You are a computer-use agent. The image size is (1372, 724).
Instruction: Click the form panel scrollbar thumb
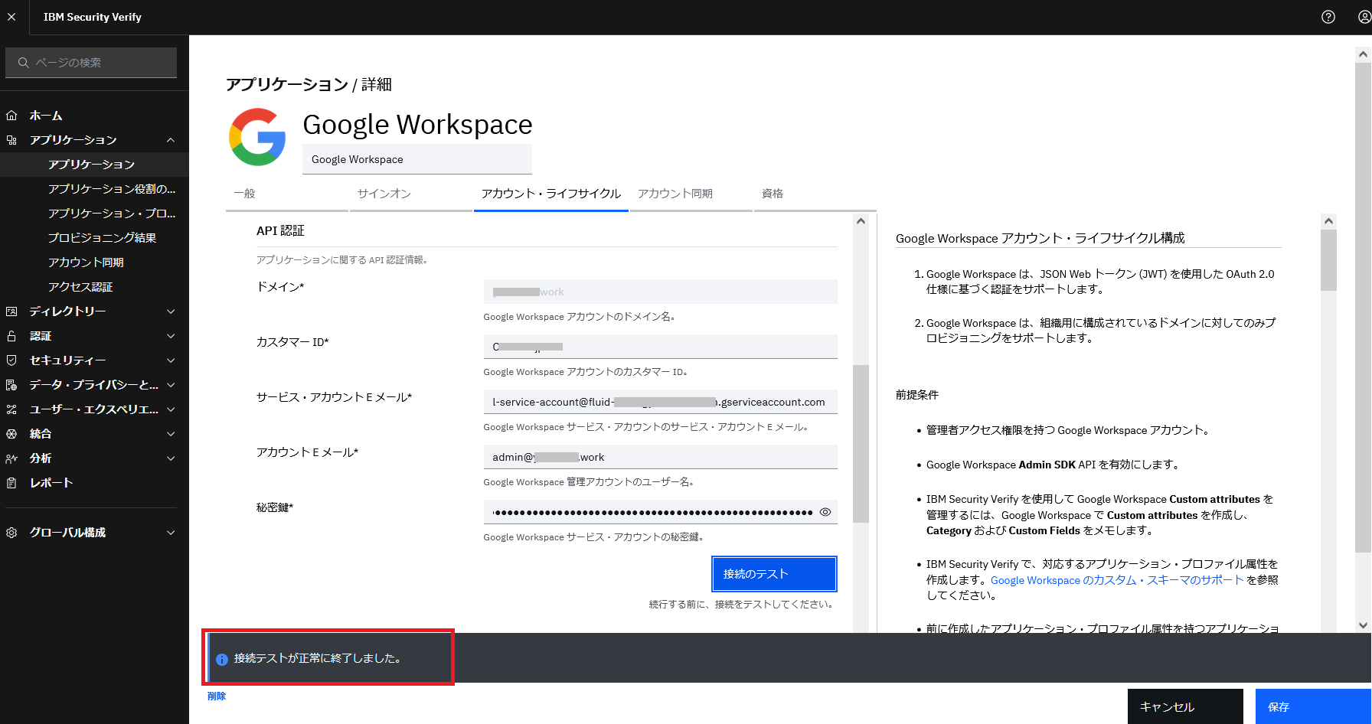point(861,444)
